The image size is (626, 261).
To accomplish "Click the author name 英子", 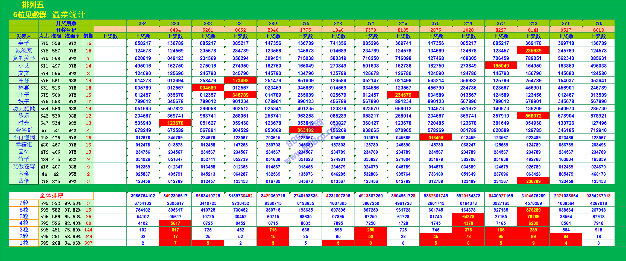I will pos(24,43).
